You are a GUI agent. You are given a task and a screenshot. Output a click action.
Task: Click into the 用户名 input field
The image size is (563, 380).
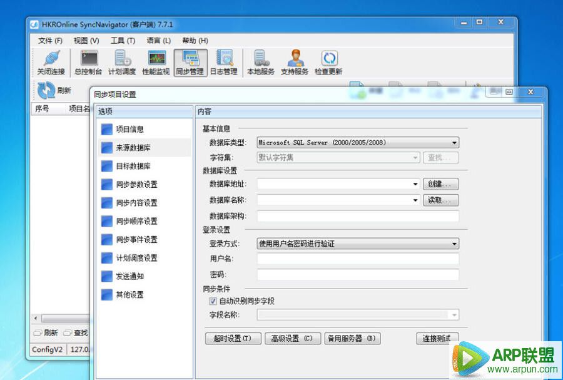(x=358, y=259)
